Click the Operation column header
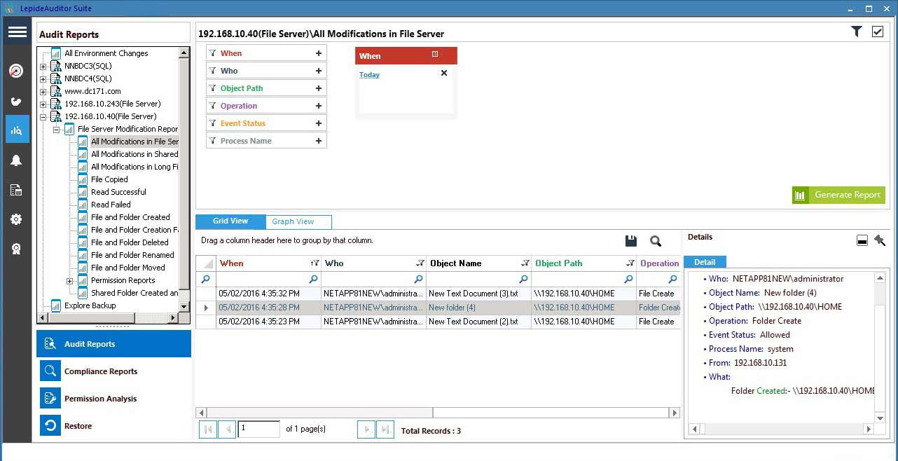Screen dimensions: 898x461 point(658,263)
